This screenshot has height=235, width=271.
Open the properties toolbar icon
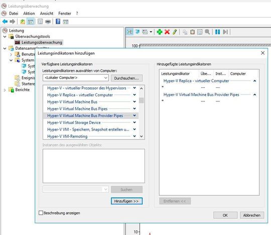(x=40, y=22)
